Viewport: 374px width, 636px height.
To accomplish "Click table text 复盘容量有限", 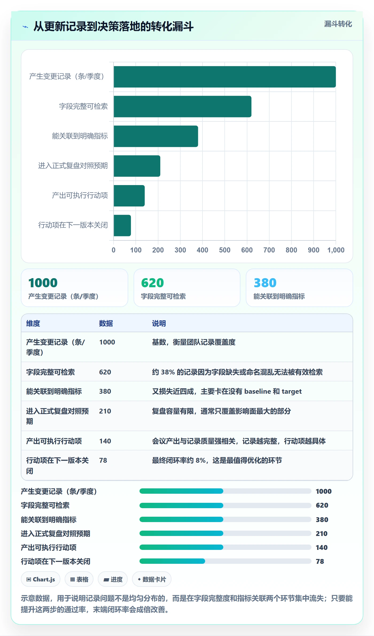I will coord(221,411).
